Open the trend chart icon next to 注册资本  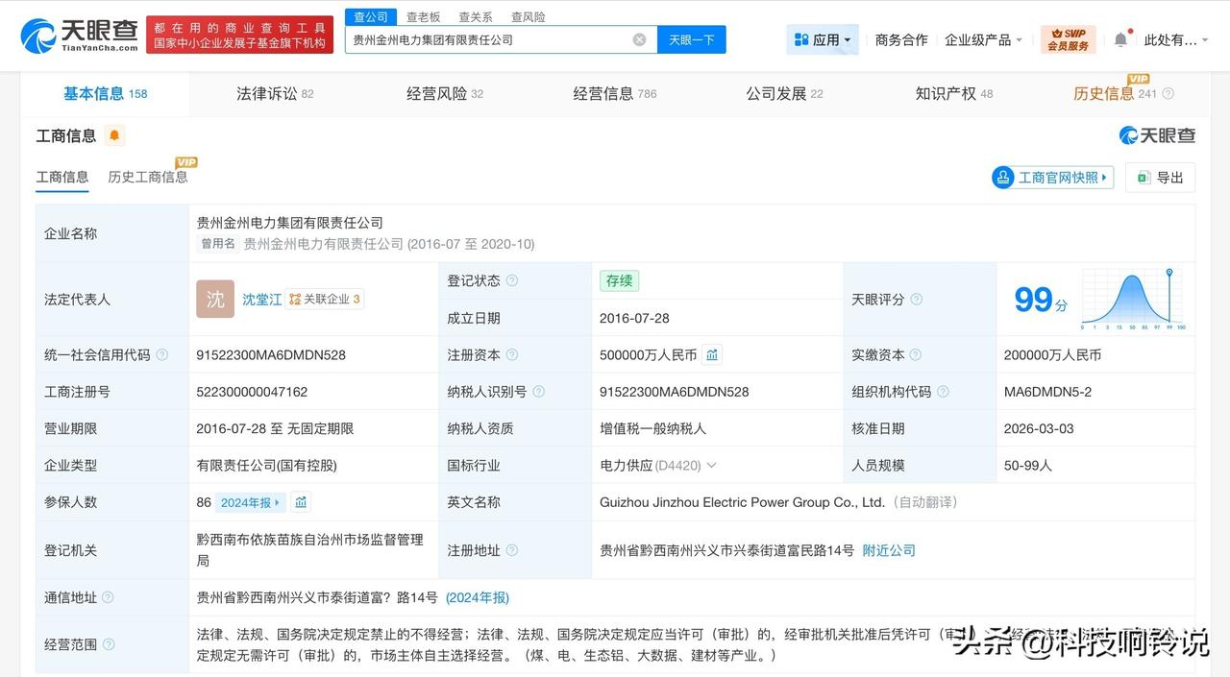[711, 354]
